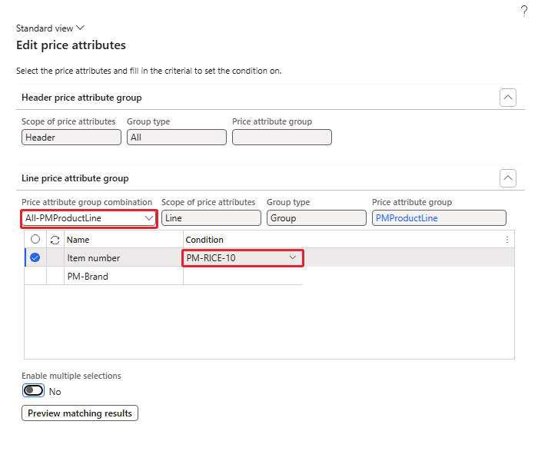Click the Header price attribute group title

[81, 98]
